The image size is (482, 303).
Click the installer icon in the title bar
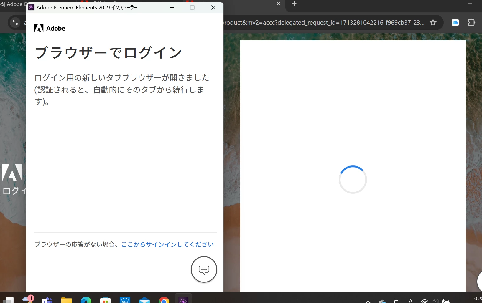coord(31,7)
